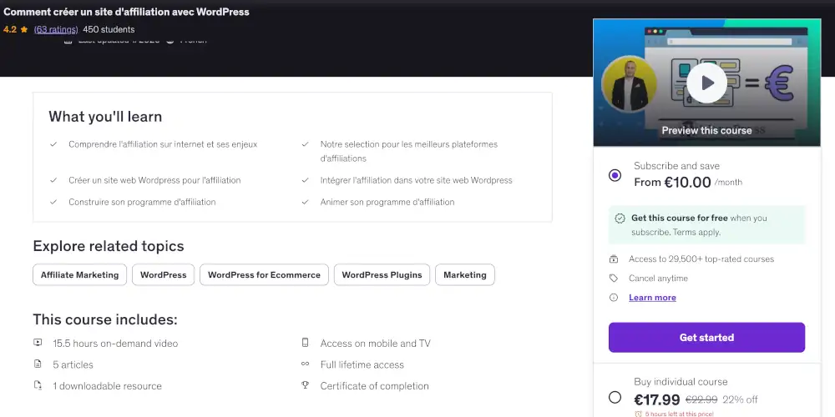This screenshot has width=835, height=417.
Task: Click the course title Comment créer un site d'affiliation
Action: 126,12
